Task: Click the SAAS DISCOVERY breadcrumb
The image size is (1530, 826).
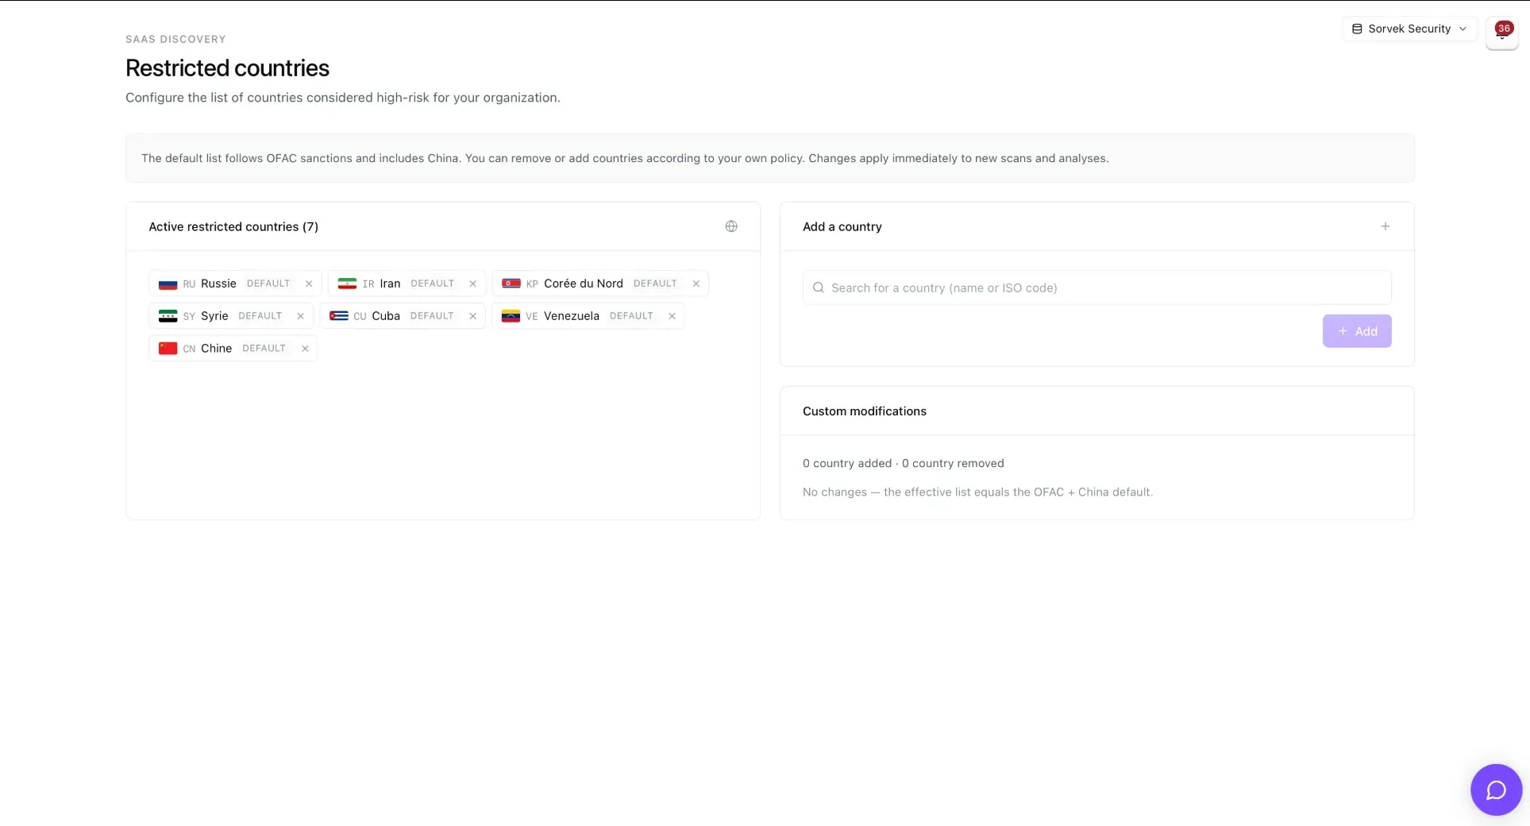Action: [175, 39]
